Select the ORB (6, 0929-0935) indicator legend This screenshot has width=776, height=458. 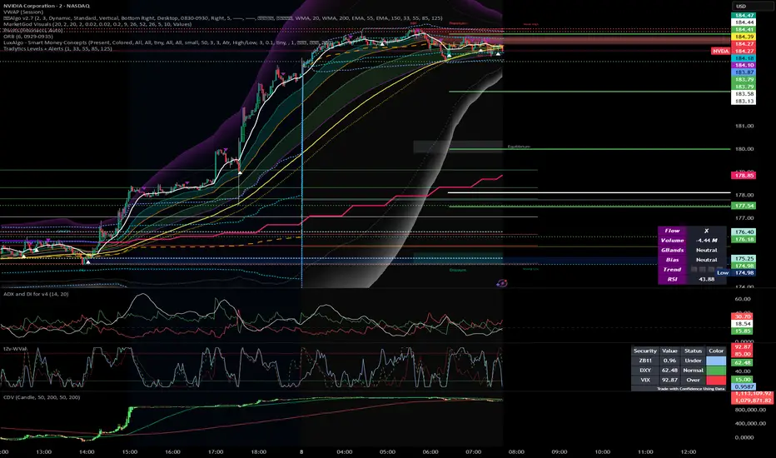coord(27,36)
